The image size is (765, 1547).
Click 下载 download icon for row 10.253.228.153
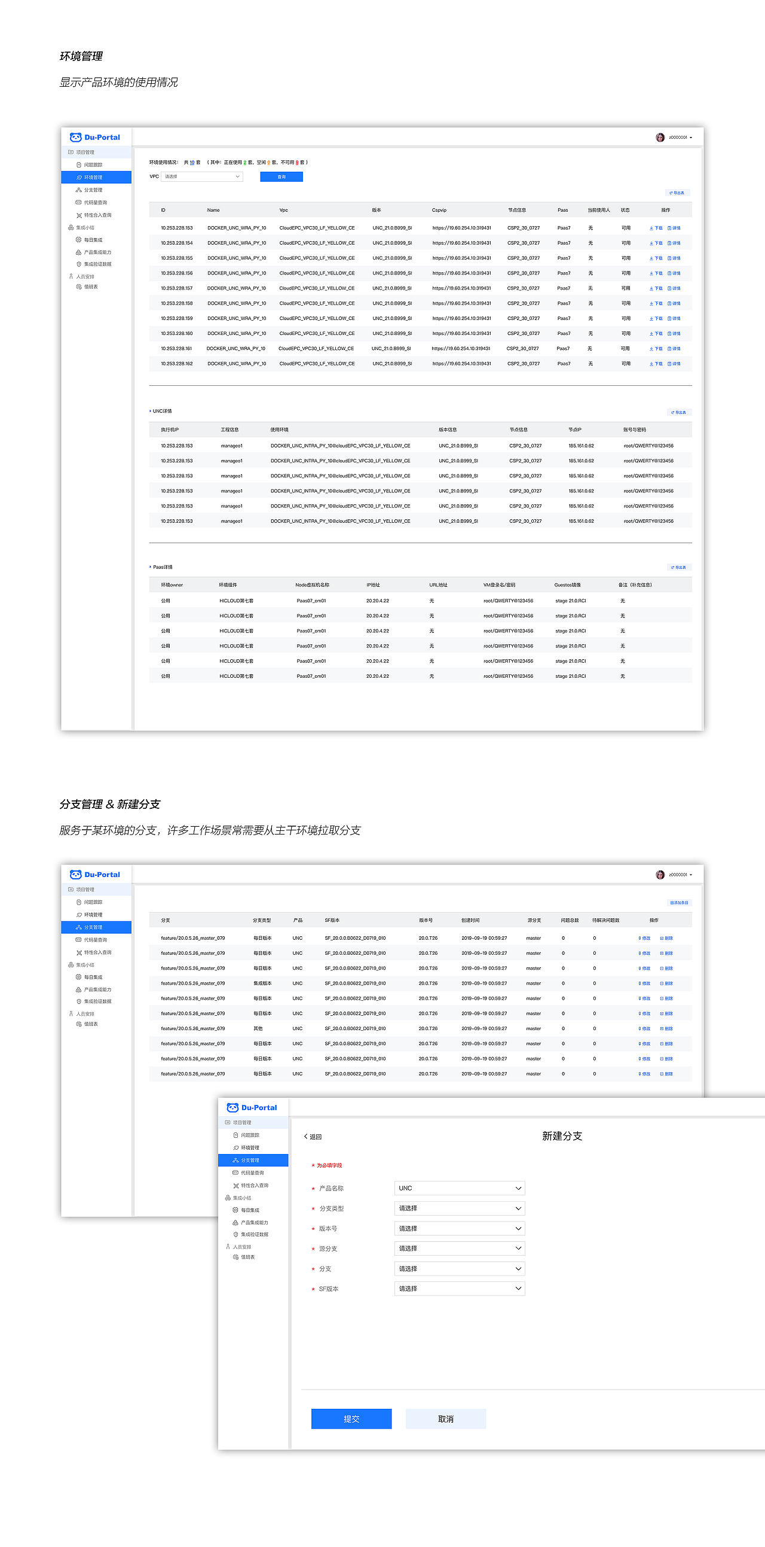[x=651, y=228]
